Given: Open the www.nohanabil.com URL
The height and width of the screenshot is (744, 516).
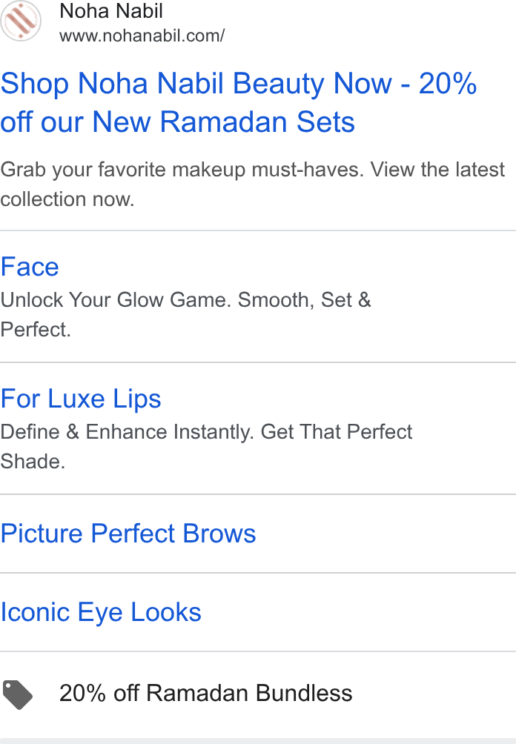Looking at the screenshot, I should [x=142, y=36].
